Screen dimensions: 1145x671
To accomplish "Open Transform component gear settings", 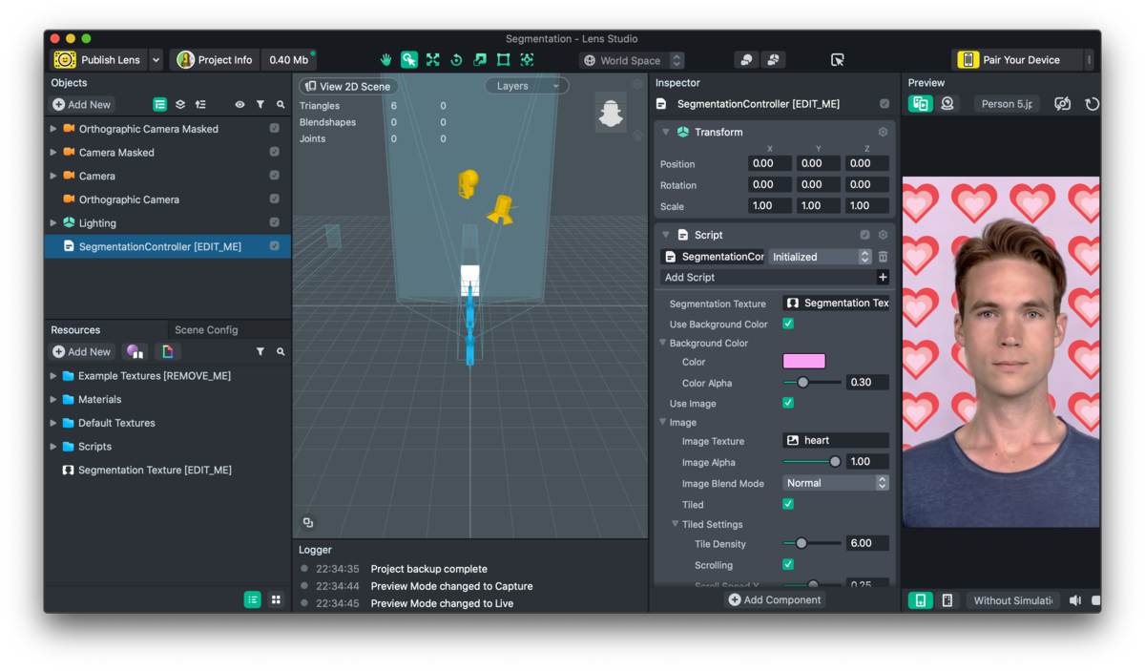I will click(x=883, y=133).
